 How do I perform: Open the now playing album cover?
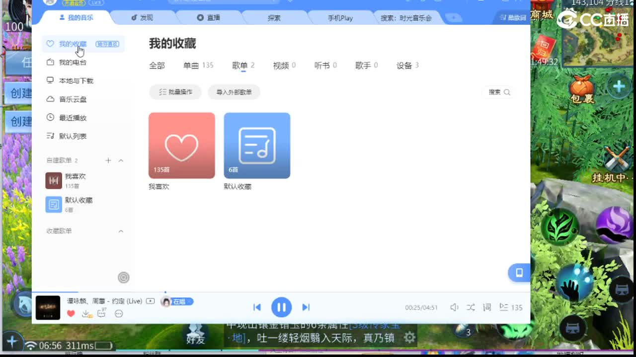[x=48, y=308]
